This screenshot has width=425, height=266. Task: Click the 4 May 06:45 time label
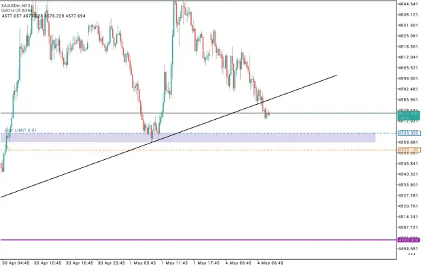[x=270, y=263]
